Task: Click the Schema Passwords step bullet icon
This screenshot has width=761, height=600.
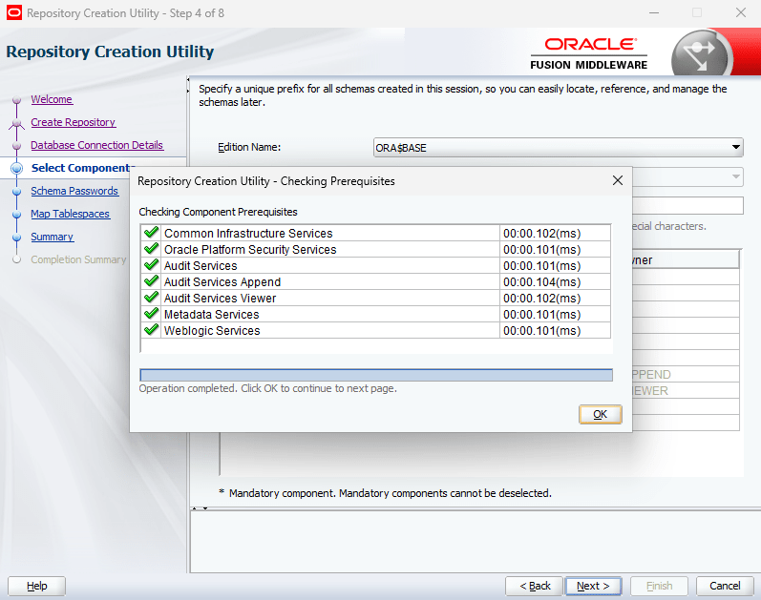Action: tap(17, 192)
